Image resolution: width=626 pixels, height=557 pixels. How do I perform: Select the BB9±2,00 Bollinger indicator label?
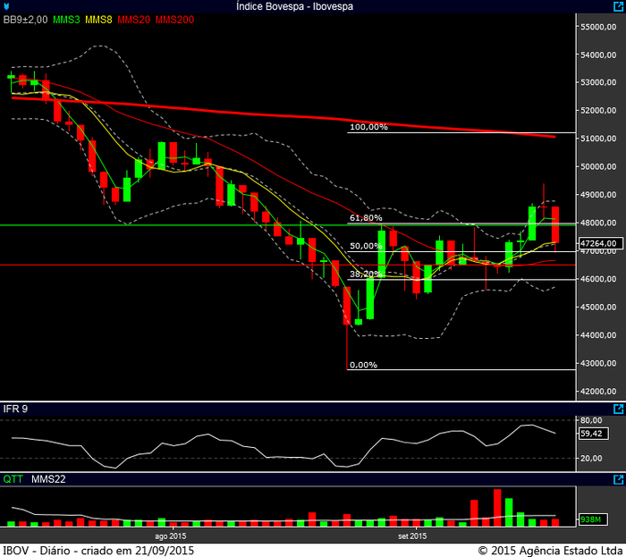(x=26, y=19)
